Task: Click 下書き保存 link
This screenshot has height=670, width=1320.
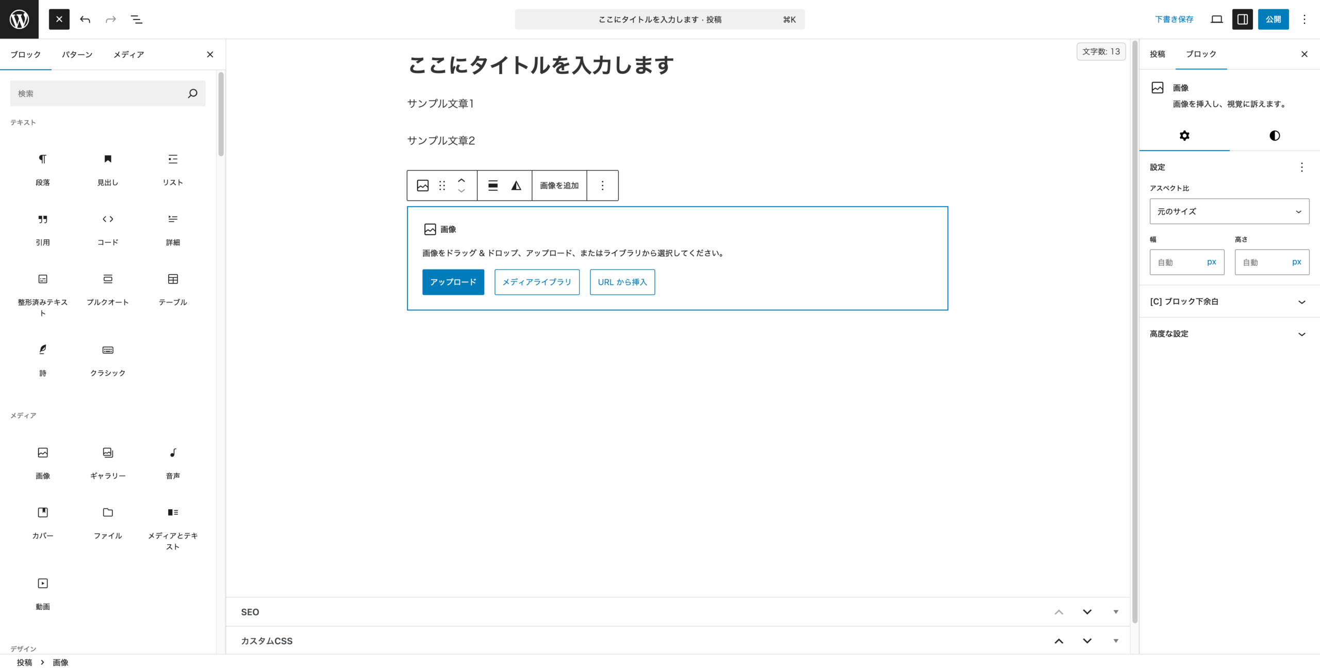Action: click(x=1174, y=20)
